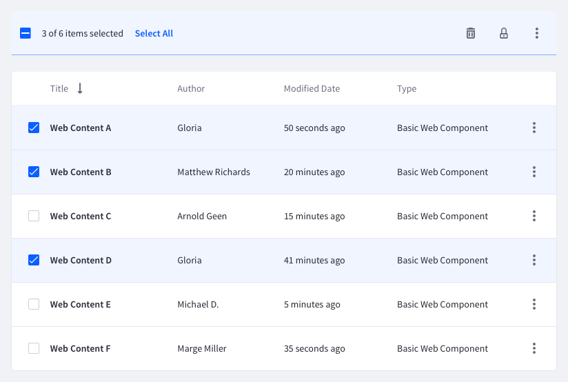568x382 pixels.
Task: Sort by the Modified Date column header
Action: point(312,88)
